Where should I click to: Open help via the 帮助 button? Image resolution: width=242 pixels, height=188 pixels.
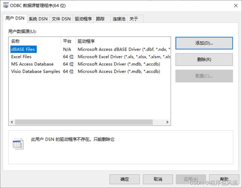[x=224, y=179]
